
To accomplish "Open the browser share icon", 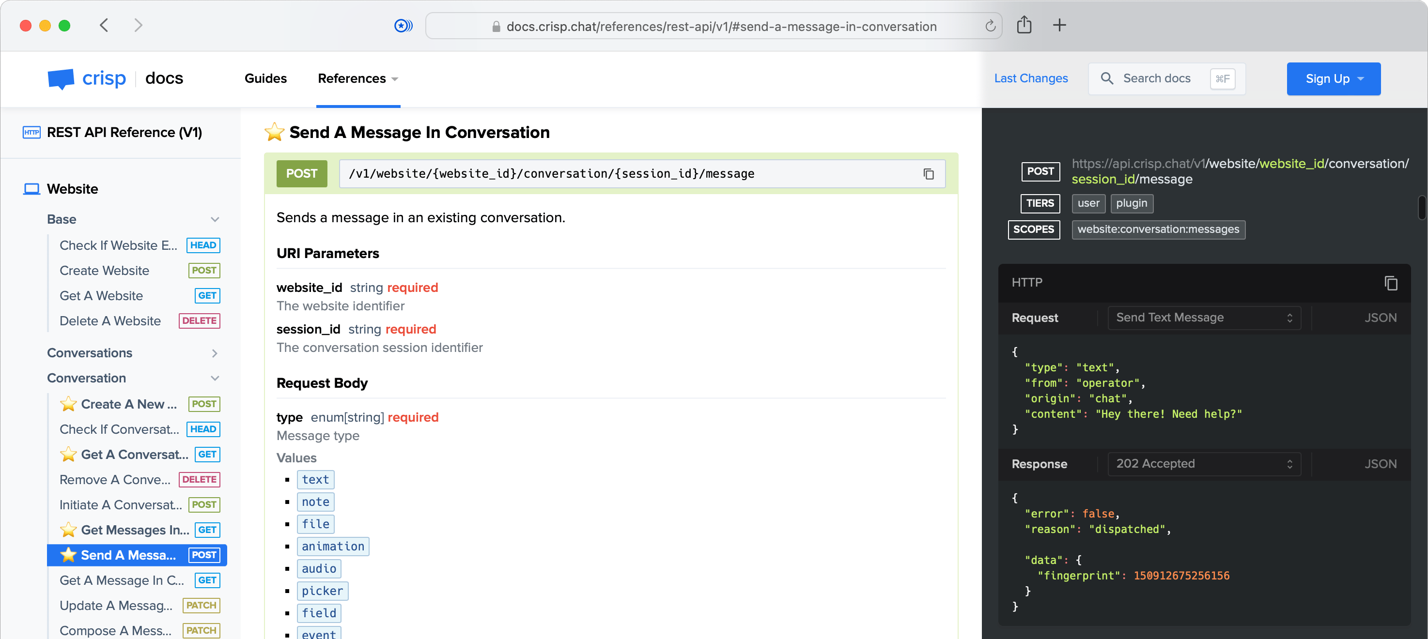I will click(x=1024, y=25).
